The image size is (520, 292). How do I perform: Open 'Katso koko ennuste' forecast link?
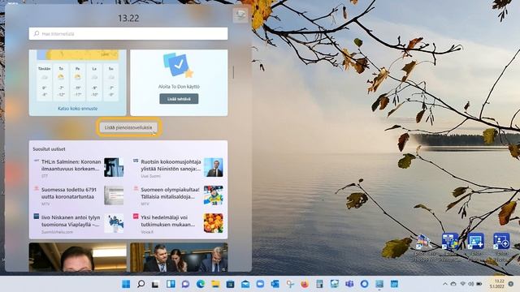(78, 108)
